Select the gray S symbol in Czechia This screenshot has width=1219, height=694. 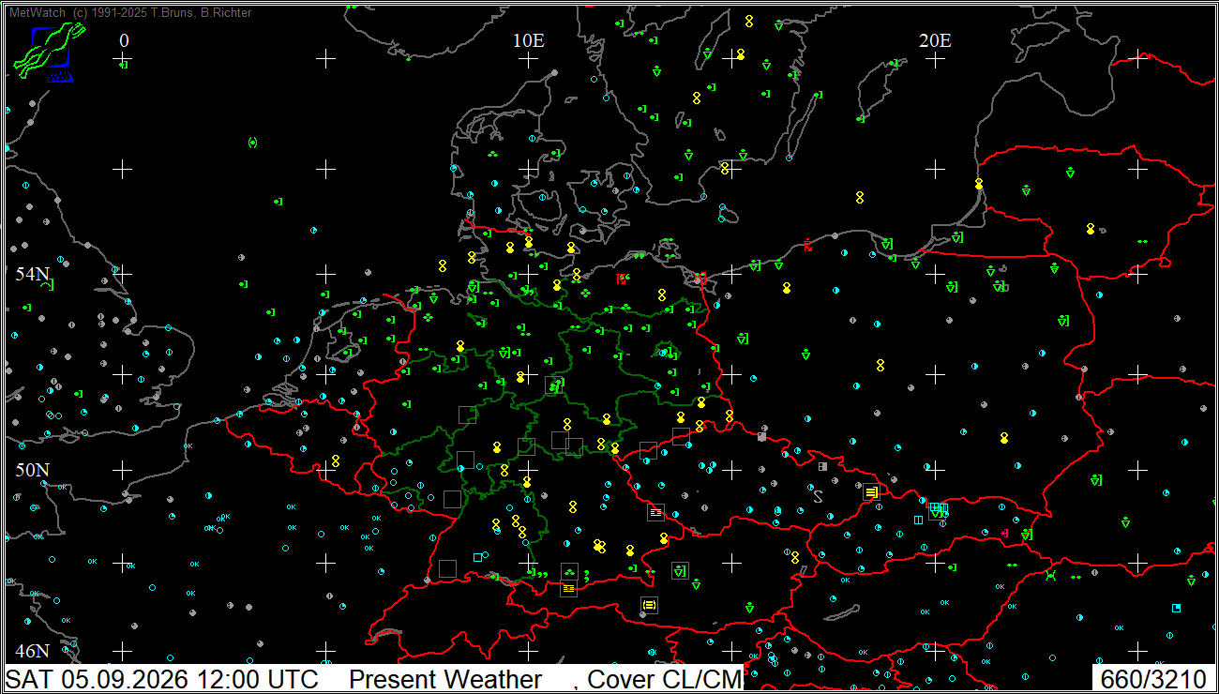(x=818, y=496)
